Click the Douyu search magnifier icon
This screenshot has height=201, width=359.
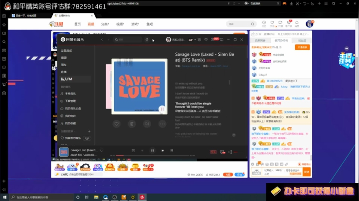pyautogui.click(x=252, y=24)
